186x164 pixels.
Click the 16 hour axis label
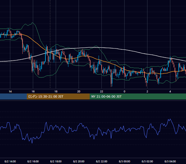(33, 92)
